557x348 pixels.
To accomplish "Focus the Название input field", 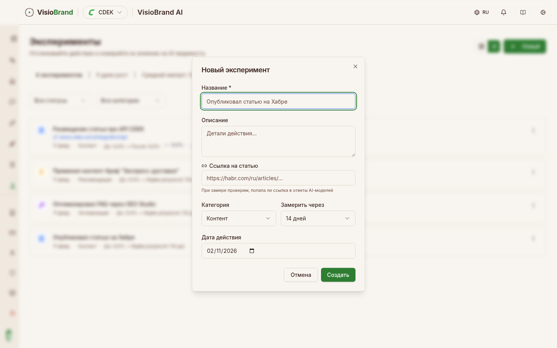I will point(278,102).
